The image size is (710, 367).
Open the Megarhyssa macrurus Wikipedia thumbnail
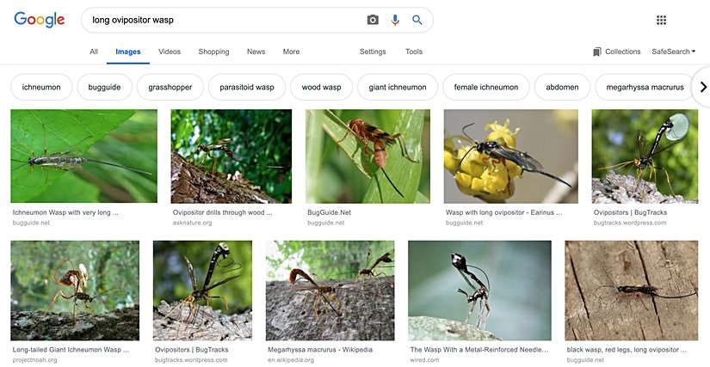click(x=330, y=291)
